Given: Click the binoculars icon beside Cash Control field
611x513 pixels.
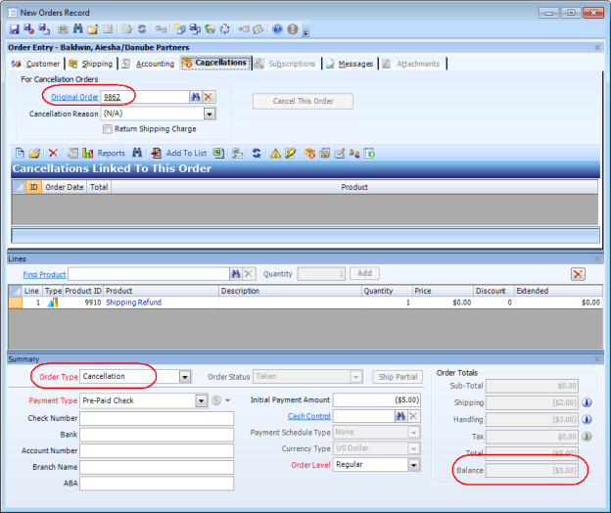Looking at the screenshot, I should tap(400, 416).
